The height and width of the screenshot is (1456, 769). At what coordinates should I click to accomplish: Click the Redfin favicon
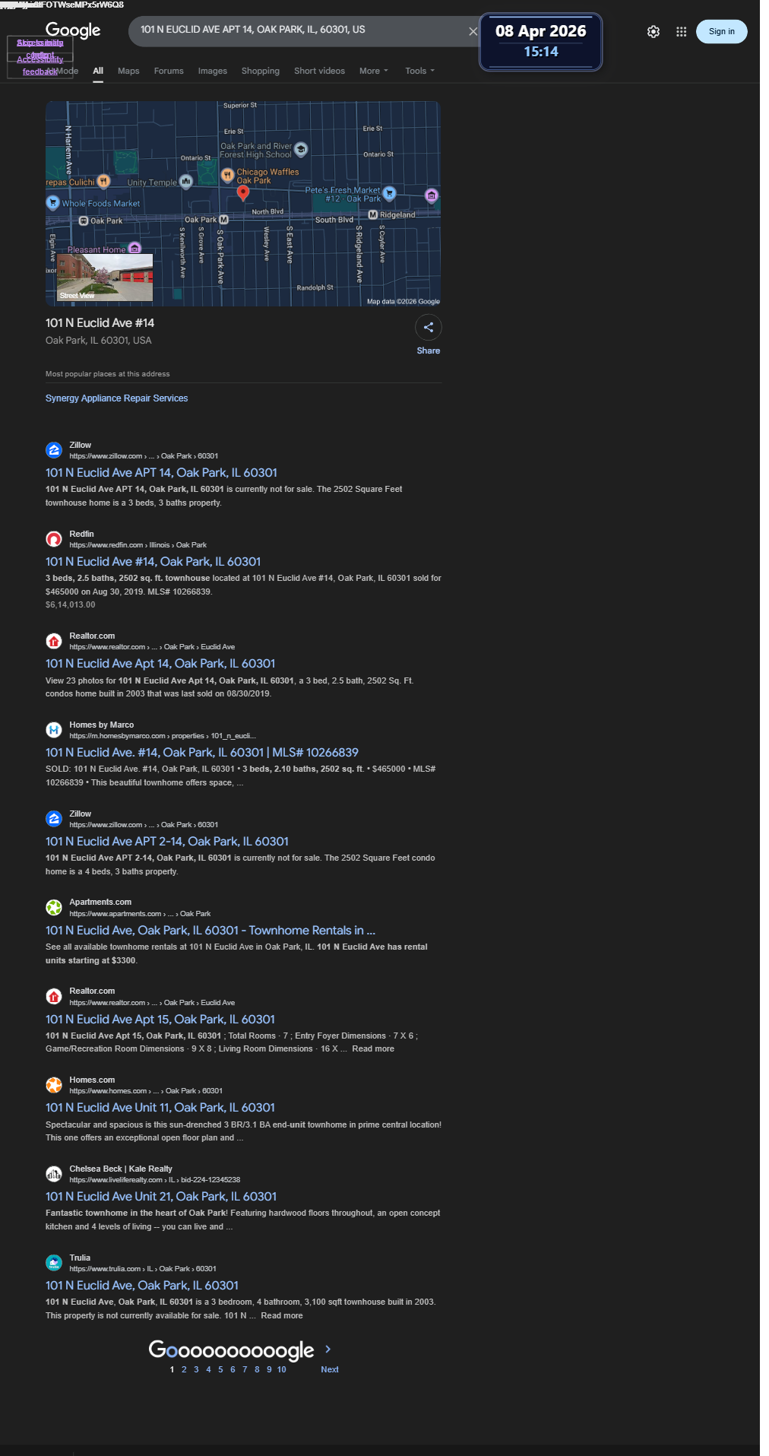click(54, 539)
